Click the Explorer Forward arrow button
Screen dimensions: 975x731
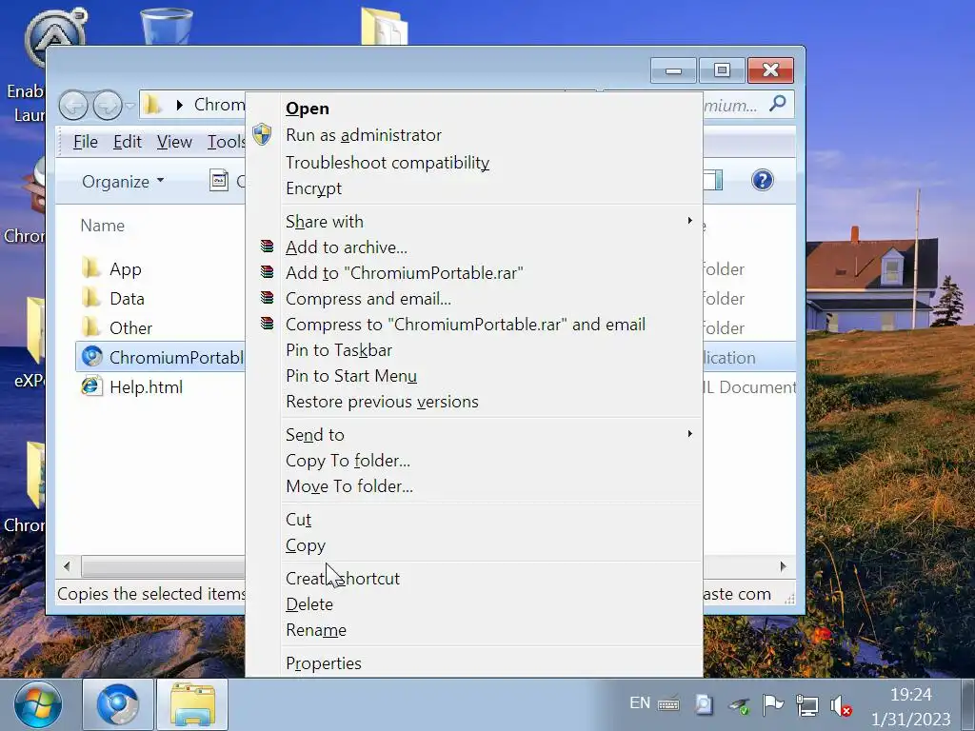pyautogui.click(x=108, y=105)
